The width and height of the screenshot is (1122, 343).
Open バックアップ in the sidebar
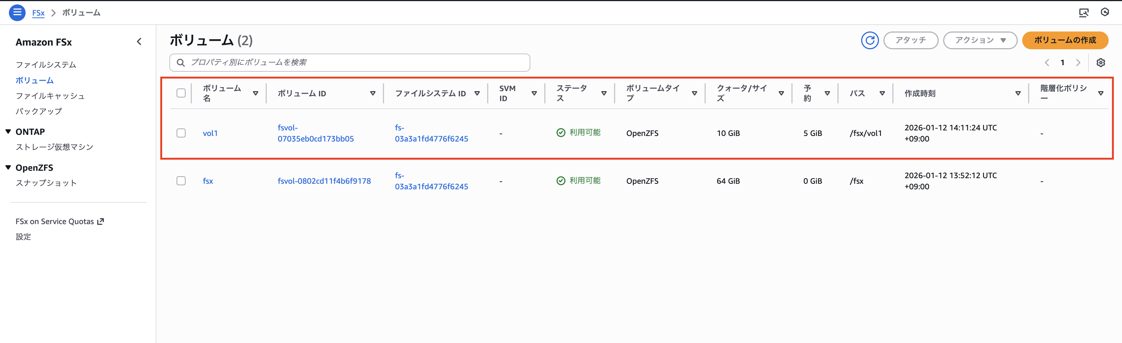(x=39, y=111)
